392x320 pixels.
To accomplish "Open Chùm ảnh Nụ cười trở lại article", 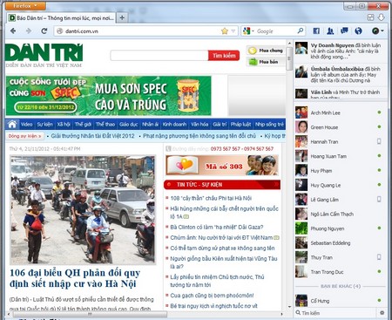I will 221,237.
